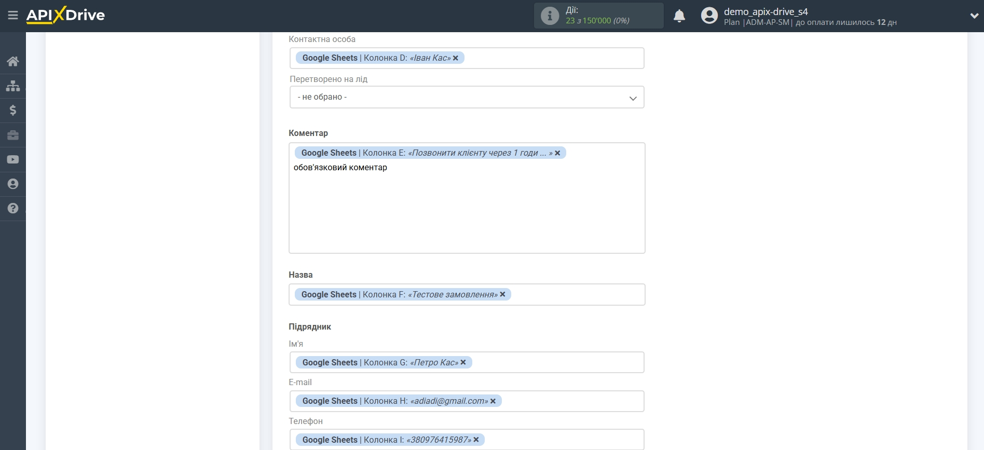Open the home dashboard sidebar icon
This screenshot has height=450, width=984.
pos(13,61)
